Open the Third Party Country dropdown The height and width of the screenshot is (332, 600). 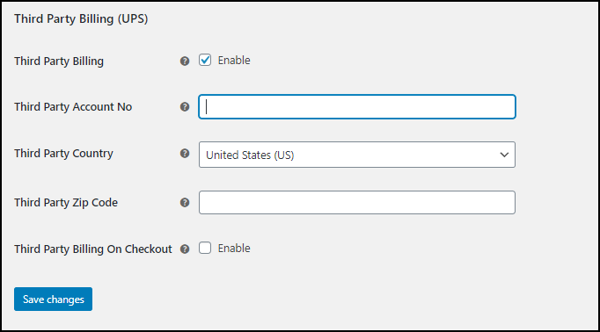click(x=357, y=155)
